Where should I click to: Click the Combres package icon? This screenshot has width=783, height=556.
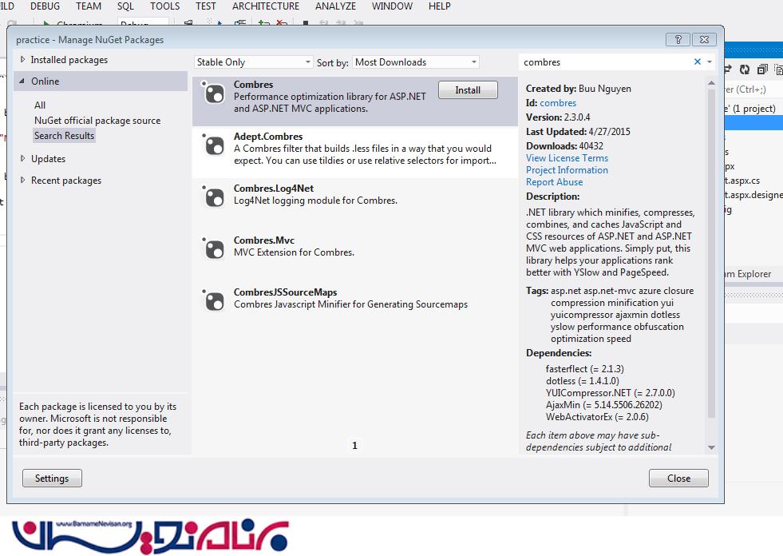tap(214, 93)
